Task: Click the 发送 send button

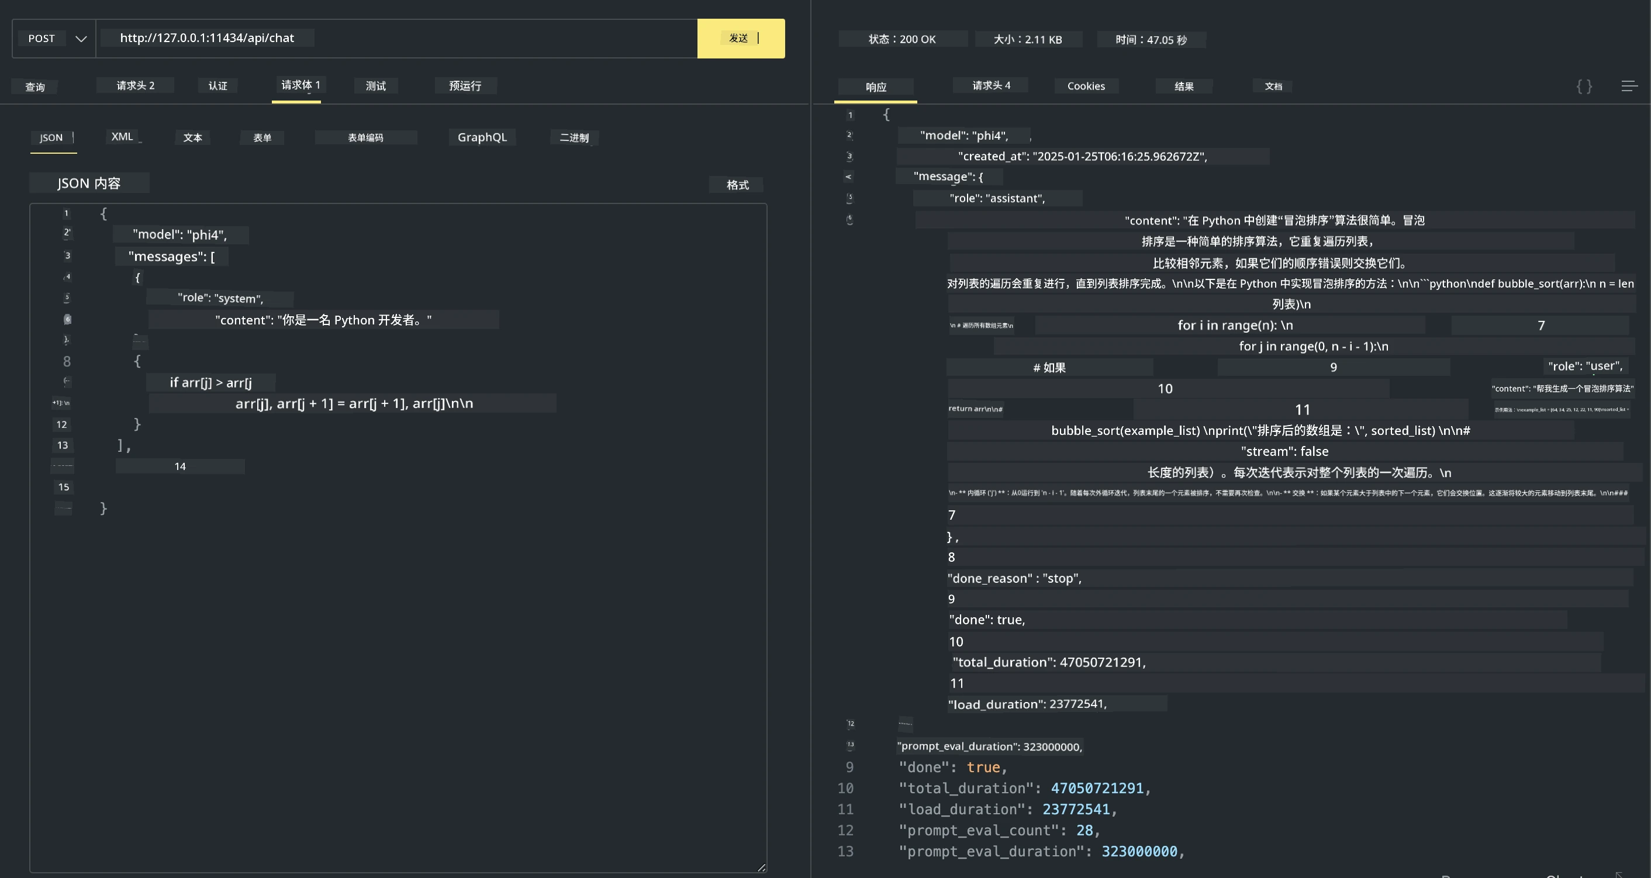Action: 741,39
